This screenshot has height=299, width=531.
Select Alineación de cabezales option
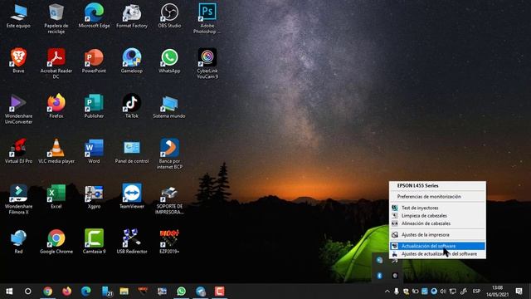pos(437,223)
